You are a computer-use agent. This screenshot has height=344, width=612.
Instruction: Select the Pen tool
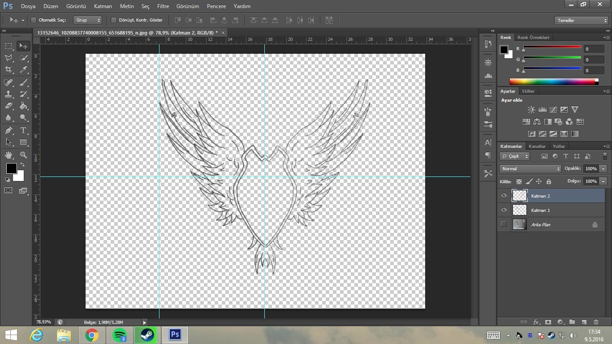[x=9, y=130]
